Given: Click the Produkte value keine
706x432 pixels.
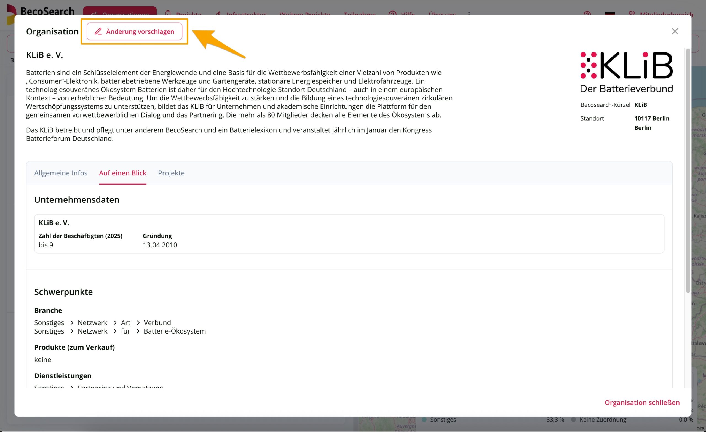Looking at the screenshot, I should coord(43,359).
